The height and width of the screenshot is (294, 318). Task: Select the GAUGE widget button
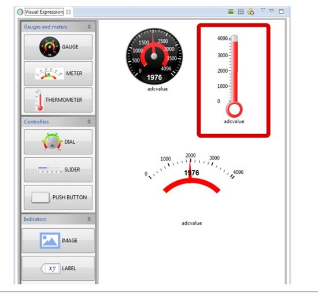pos(58,47)
